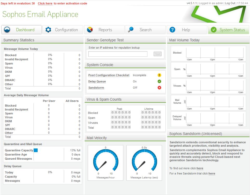This screenshot has height=195, width=250.
Task: Open Post Configuration Checklist link
Action: tap(109, 75)
